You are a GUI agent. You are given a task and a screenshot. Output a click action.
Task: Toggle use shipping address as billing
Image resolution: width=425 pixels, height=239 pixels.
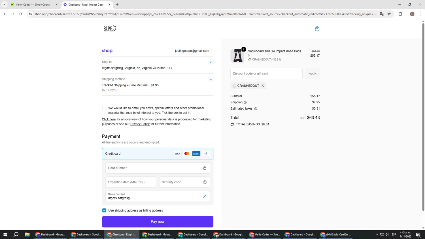tap(104, 210)
